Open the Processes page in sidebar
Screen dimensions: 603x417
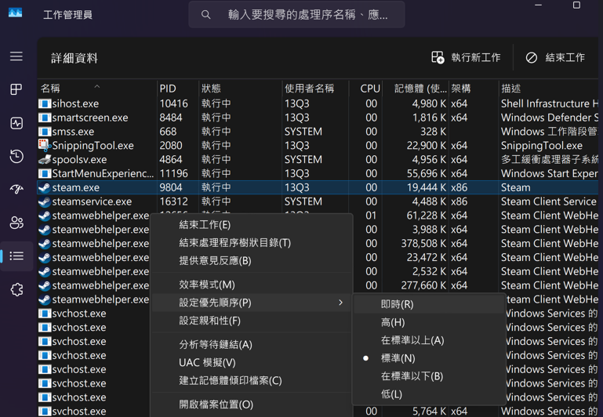[16, 90]
